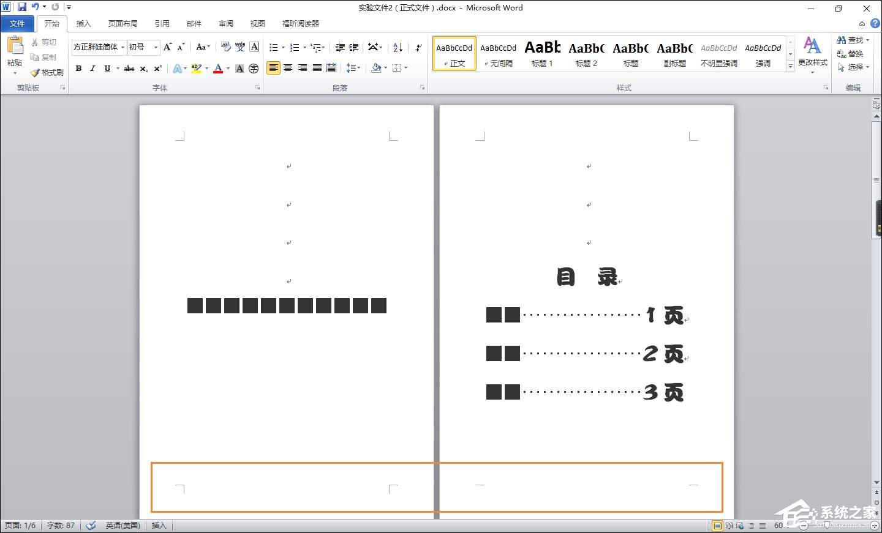The image size is (882, 533).
Task: Toggle the insert (插入) mode in status bar
Action: pos(159,526)
